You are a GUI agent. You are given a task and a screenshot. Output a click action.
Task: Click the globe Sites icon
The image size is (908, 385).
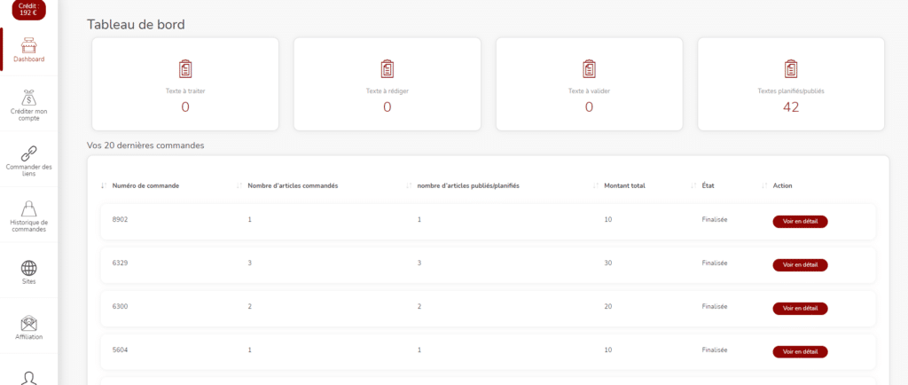tap(29, 268)
